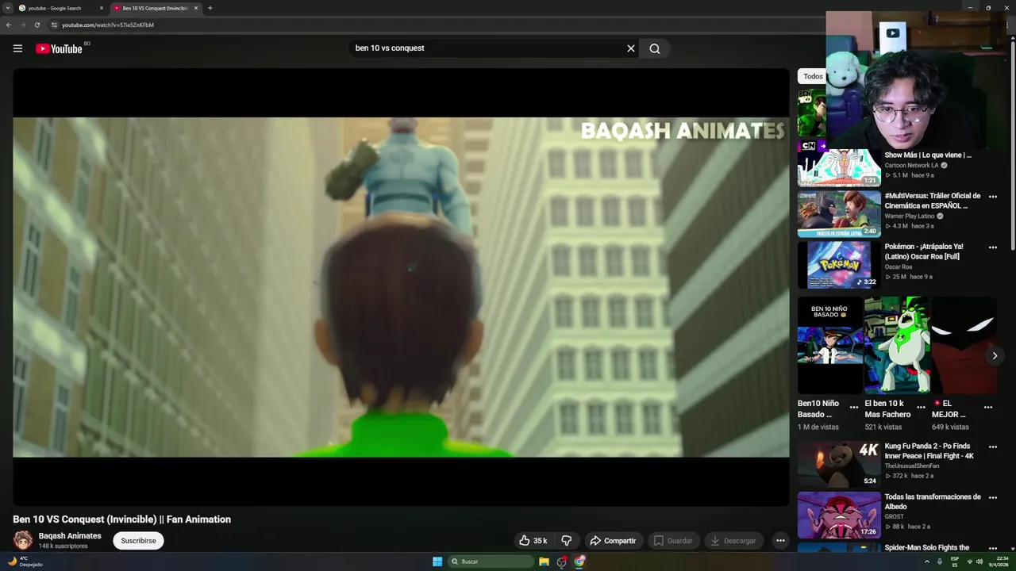Open Pokémon ¡Atrápalos Ya! title link
1016x571 pixels.
pyautogui.click(x=924, y=251)
